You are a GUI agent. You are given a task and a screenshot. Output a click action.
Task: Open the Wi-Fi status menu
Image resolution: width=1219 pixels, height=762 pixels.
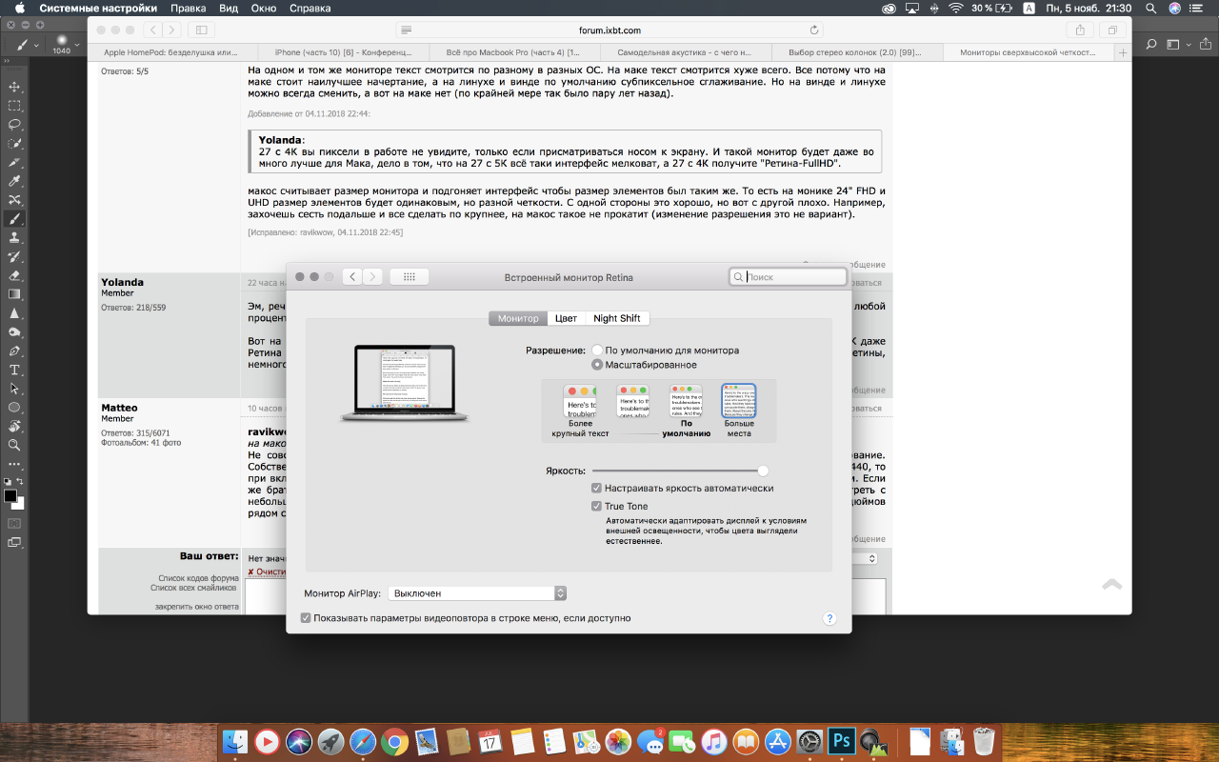(955, 8)
